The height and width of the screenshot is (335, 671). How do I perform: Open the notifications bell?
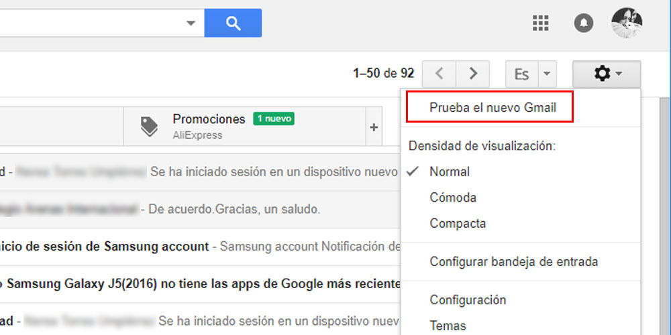584,23
